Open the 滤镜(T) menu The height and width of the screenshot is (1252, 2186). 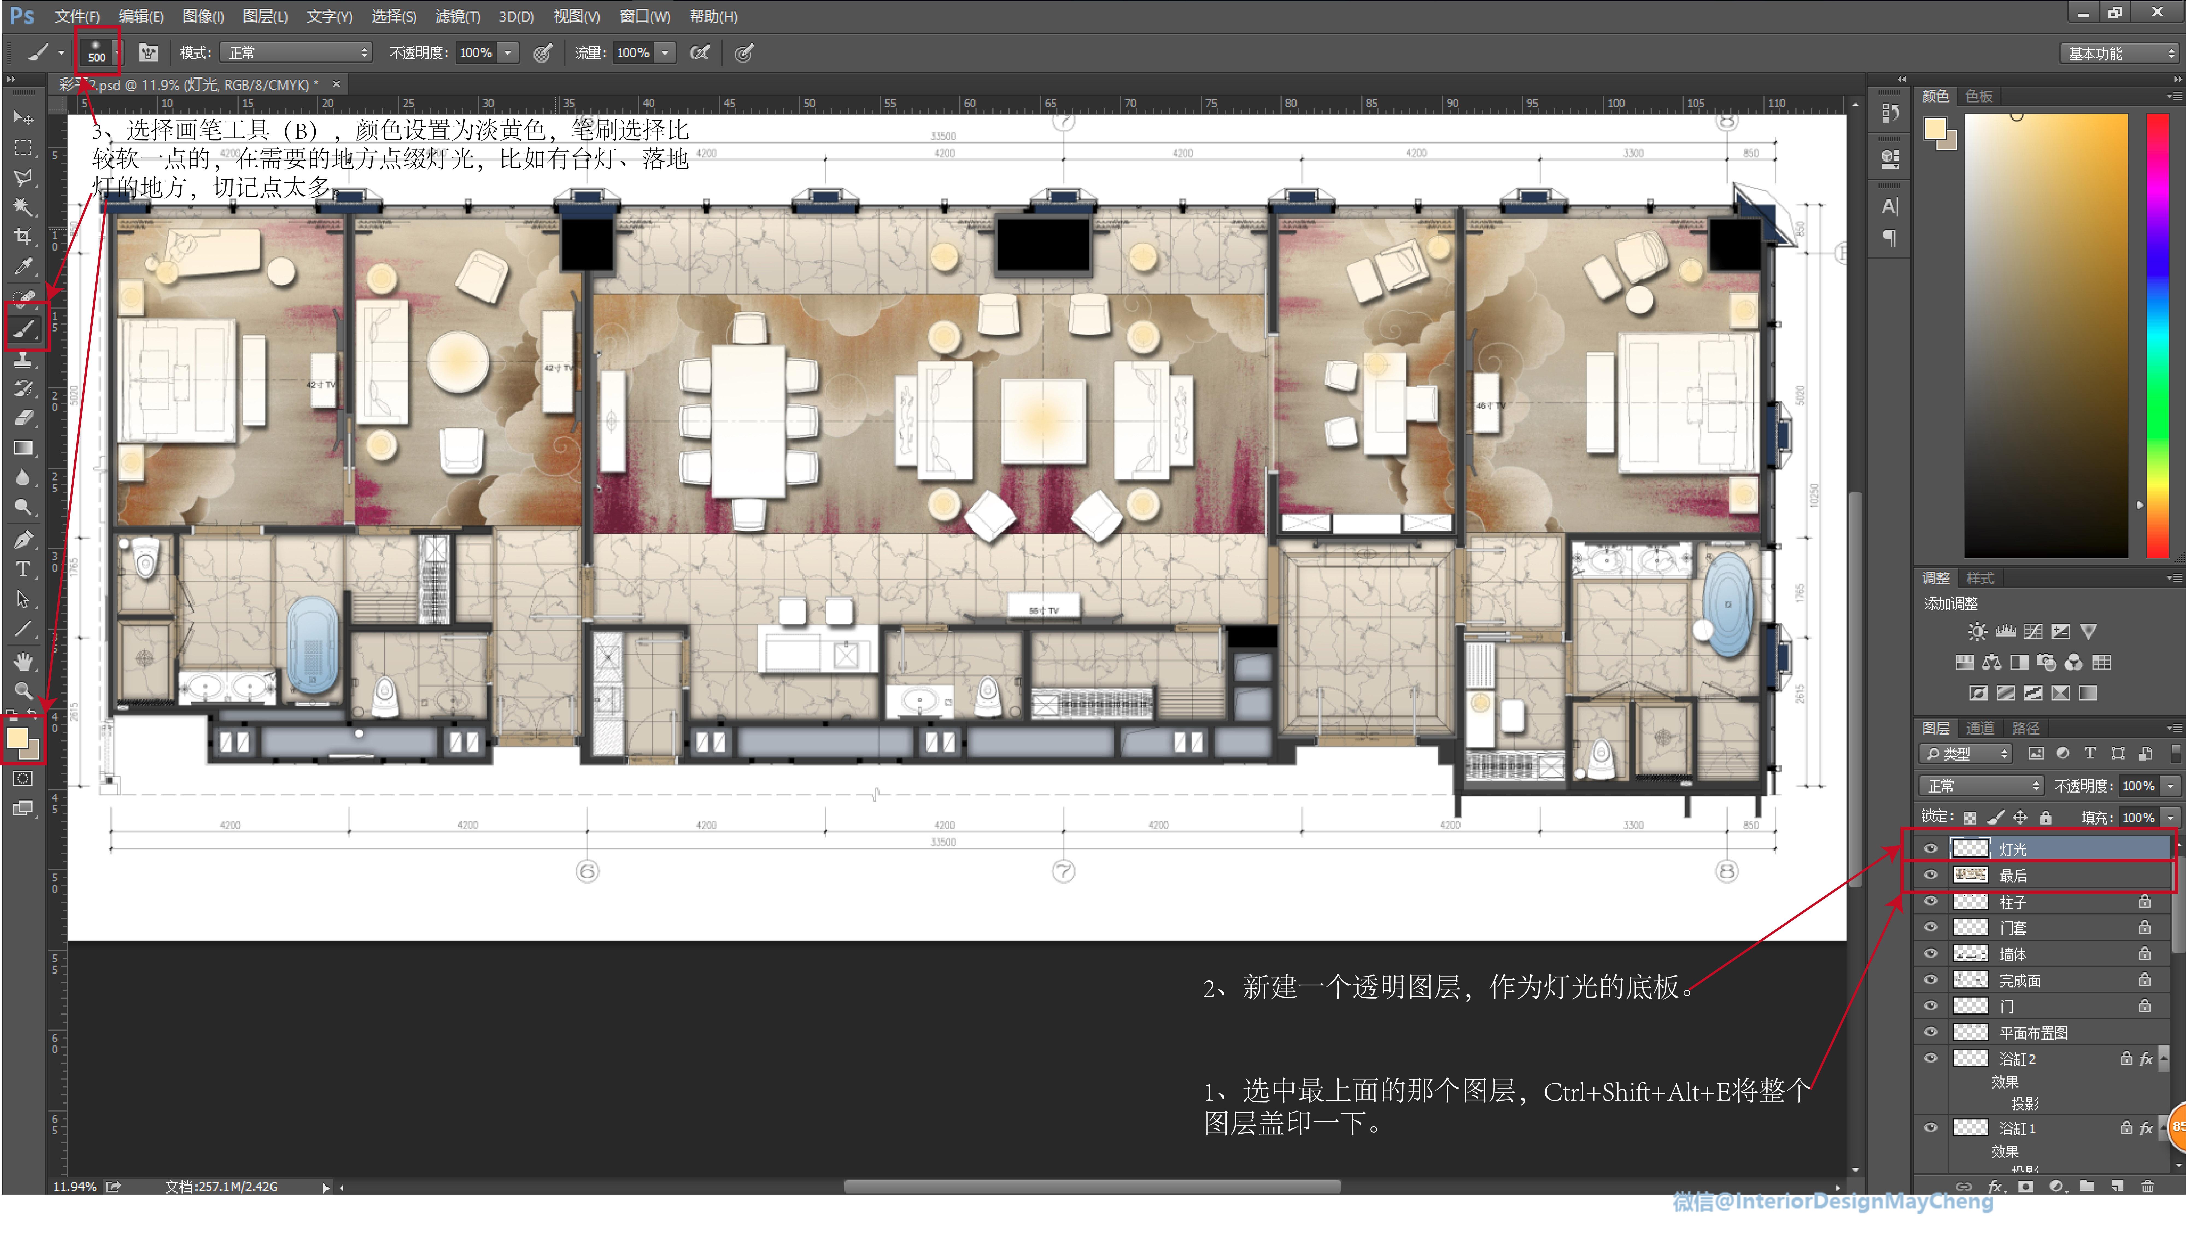pyautogui.click(x=458, y=16)
